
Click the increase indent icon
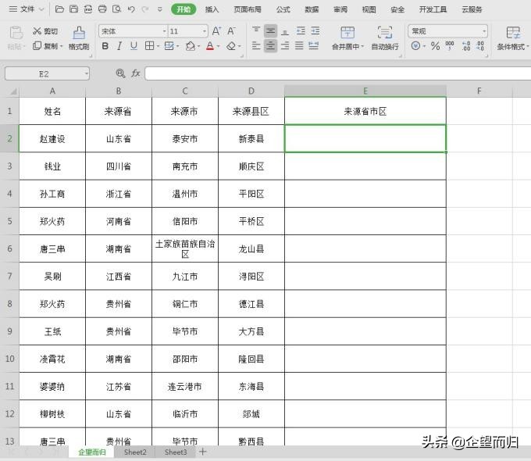[x=315, y=30]
